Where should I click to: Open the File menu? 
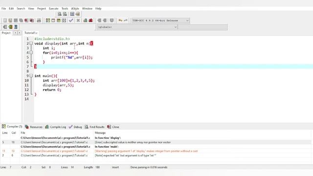coord(3,9)
